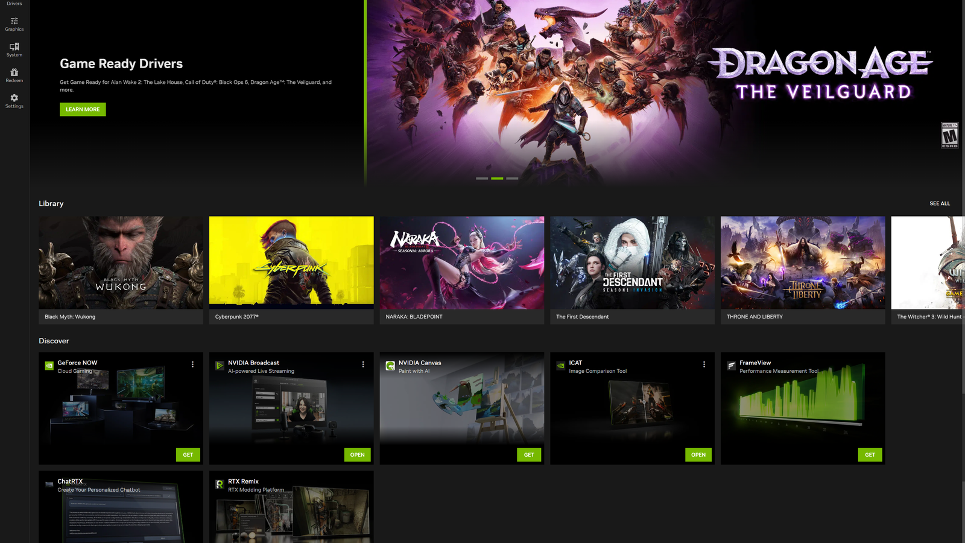Click LEARN MORE on Game Ready Drivers banner

(83, 109)
